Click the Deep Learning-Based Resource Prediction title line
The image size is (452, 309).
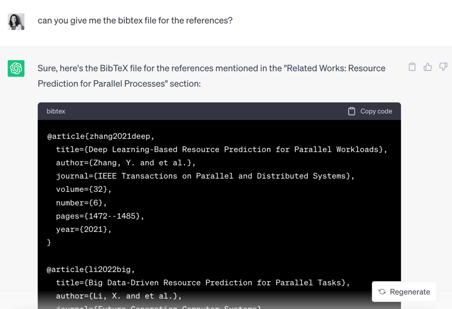click(221, 149)
